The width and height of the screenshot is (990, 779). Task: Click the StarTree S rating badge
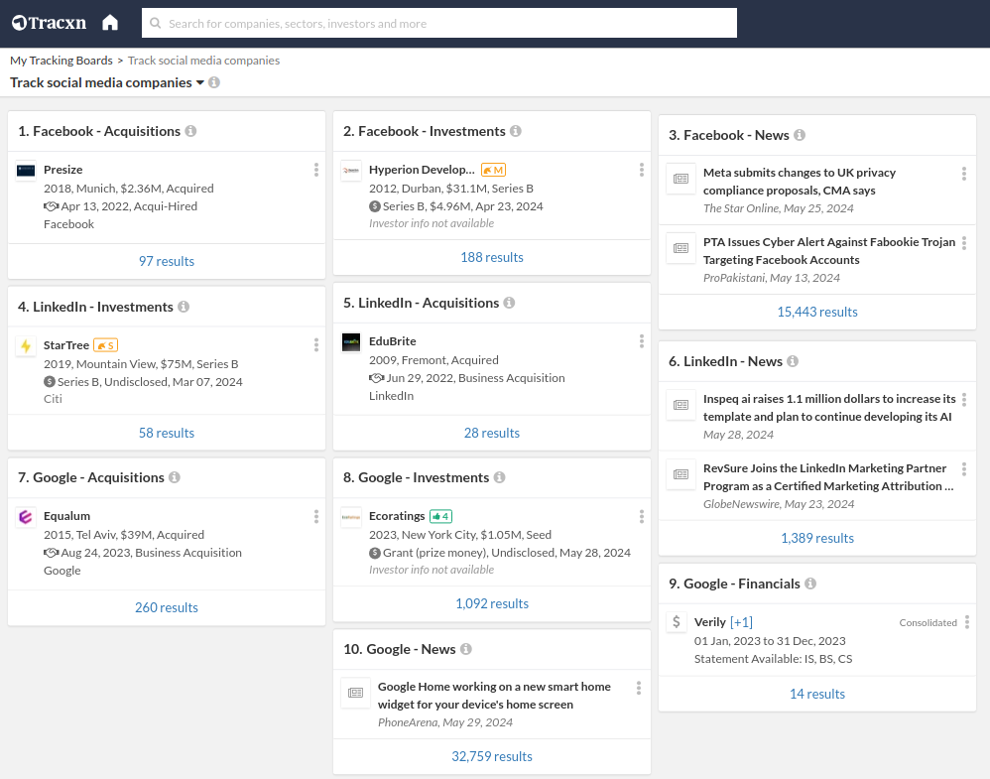click(x=105, y=345)
